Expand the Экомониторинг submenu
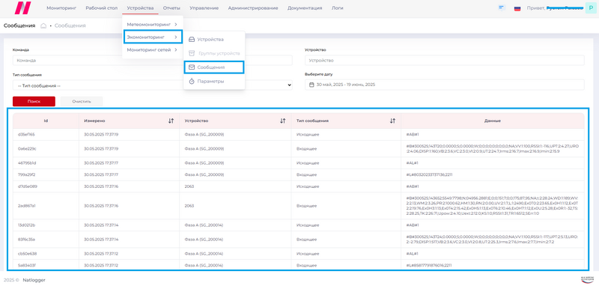The image size is (599, 286). click(x=153, y=37)
